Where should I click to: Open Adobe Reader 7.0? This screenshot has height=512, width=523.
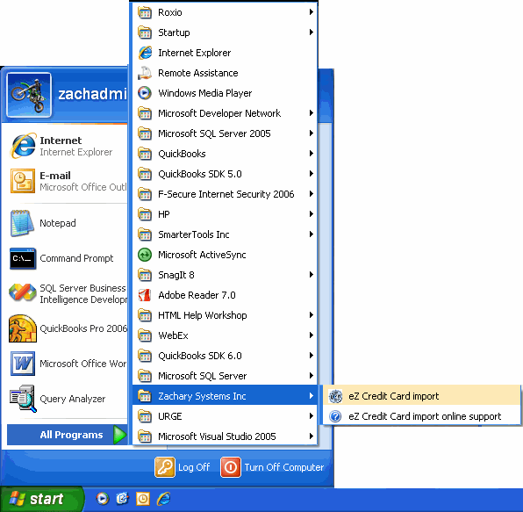point(225,295)
